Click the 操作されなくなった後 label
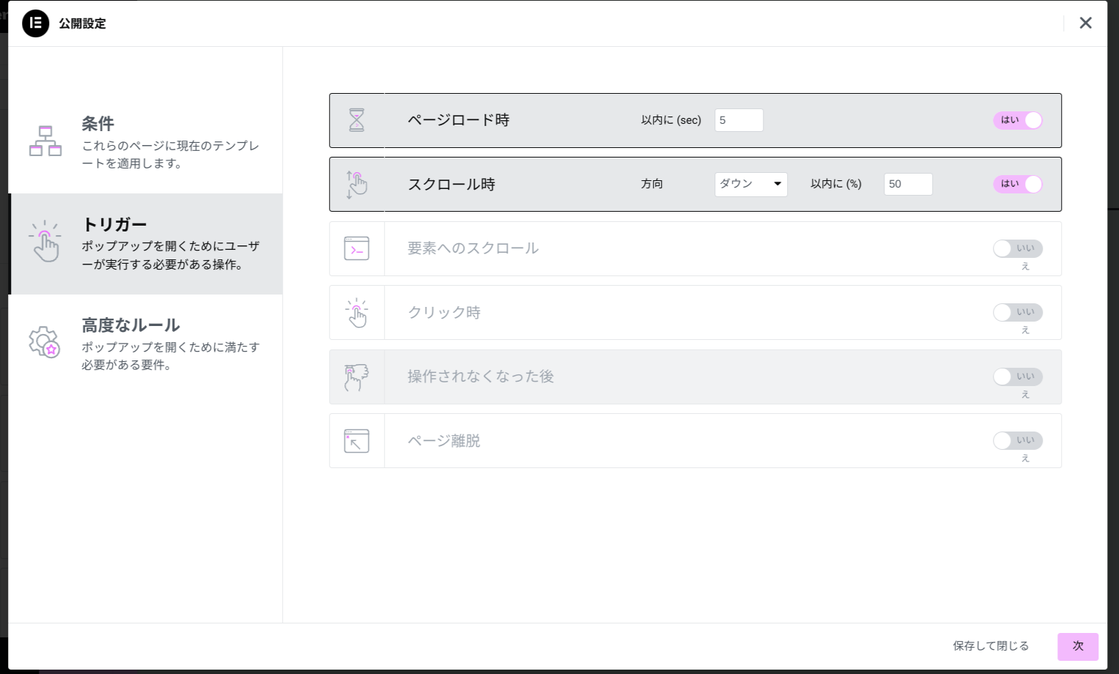The width and height of the screenshot is (1119, 674). click(x=481, y=377)
